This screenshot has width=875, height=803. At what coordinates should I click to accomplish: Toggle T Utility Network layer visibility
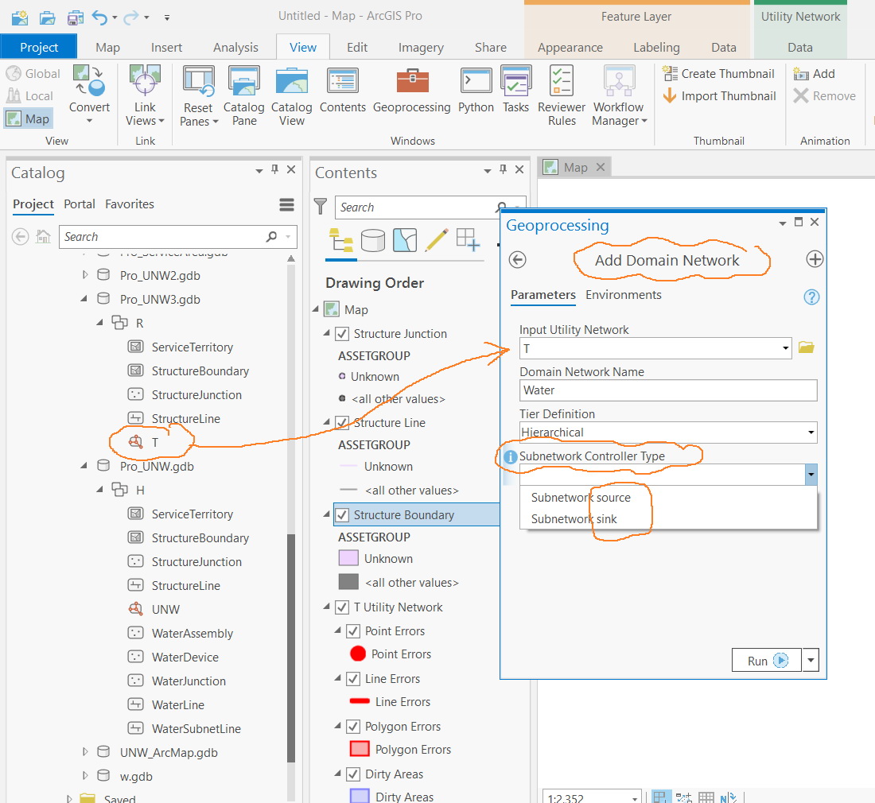[x=342, y=607]
